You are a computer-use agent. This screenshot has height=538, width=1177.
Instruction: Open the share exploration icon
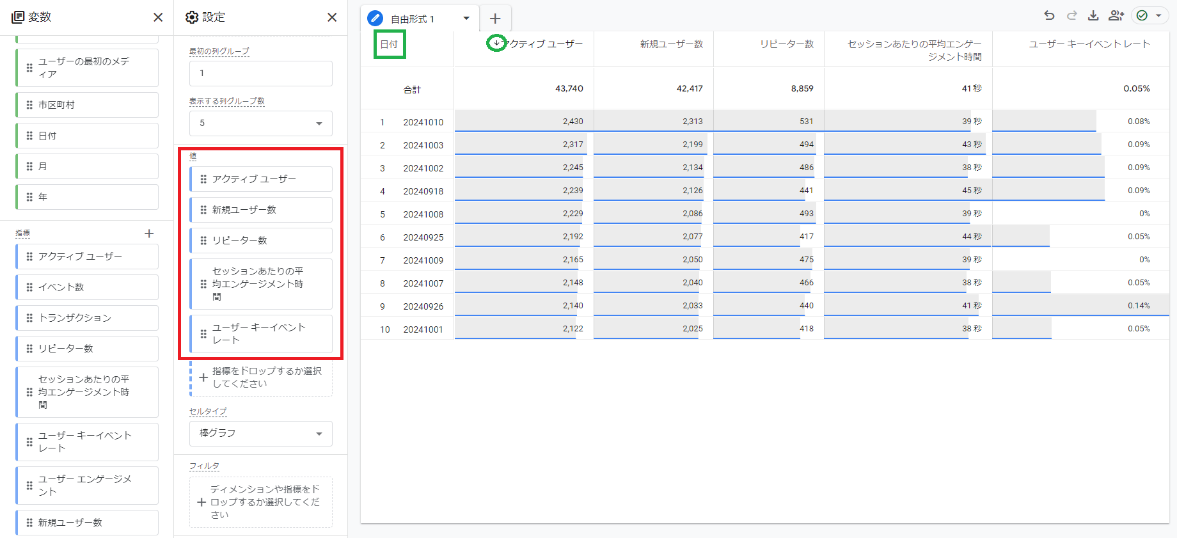[1116, 15]
